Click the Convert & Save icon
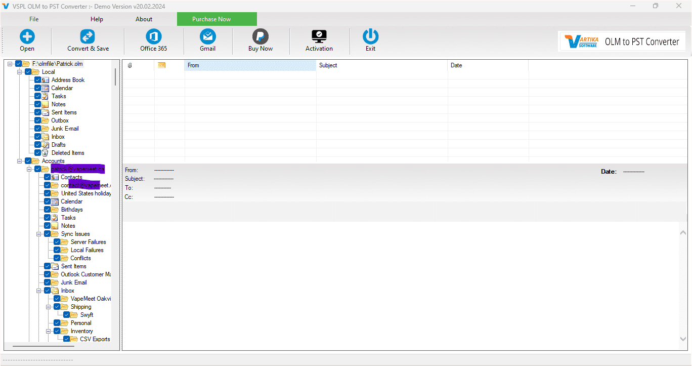This screenshot has height=366, width=692. (x=88, y=36)
